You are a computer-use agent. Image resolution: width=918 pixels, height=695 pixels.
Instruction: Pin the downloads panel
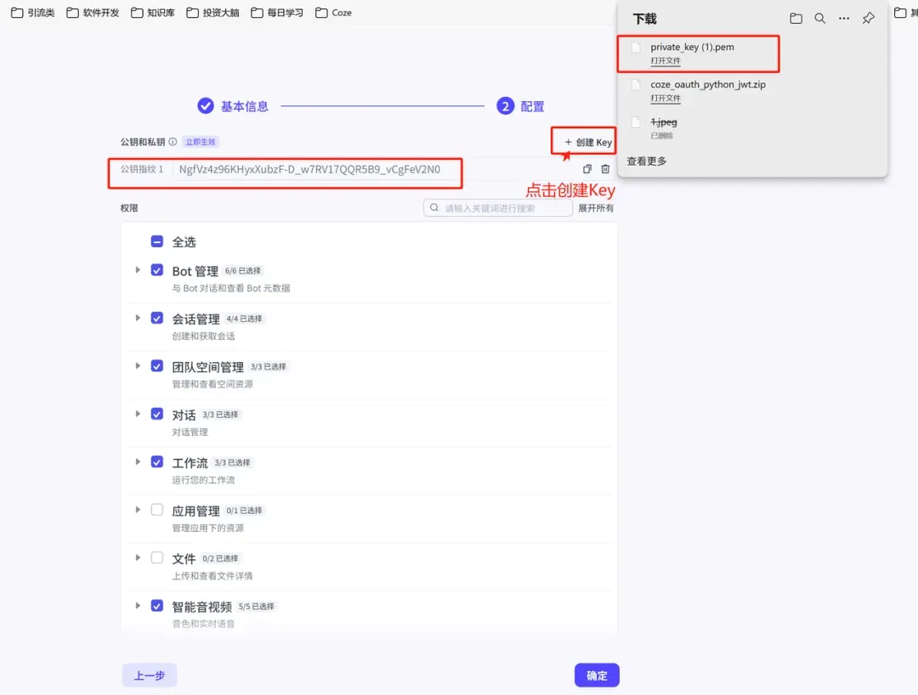pyautogui.click(x=868, y=19)
